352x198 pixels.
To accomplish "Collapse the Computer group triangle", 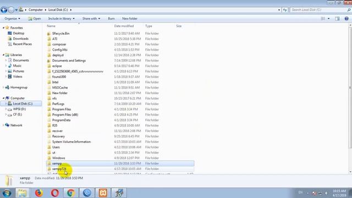I will [x=3, y=98].
